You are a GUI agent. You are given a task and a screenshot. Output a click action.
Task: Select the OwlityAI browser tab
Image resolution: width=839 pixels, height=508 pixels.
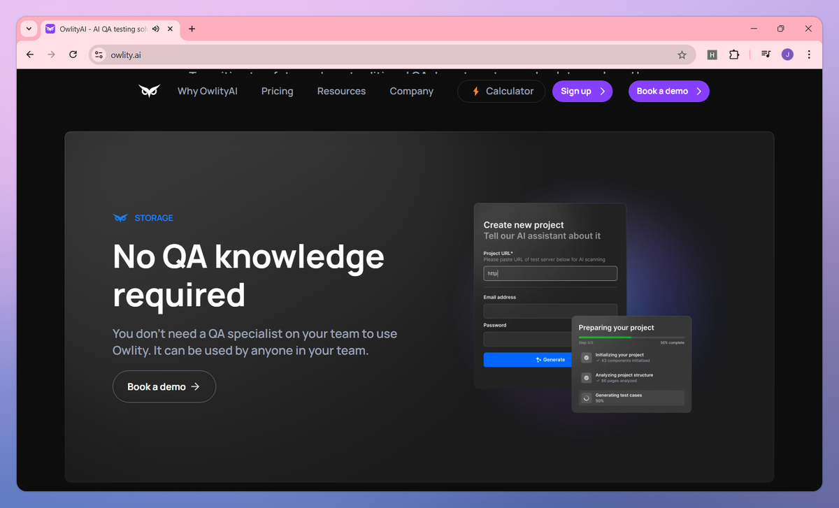pyautogui.click(x=109, y=29)
